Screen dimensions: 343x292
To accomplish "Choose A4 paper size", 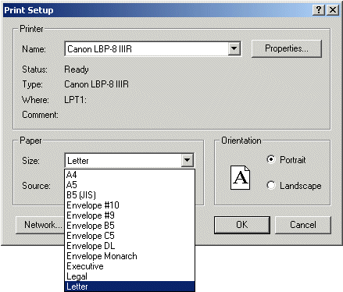I will 130,175.
